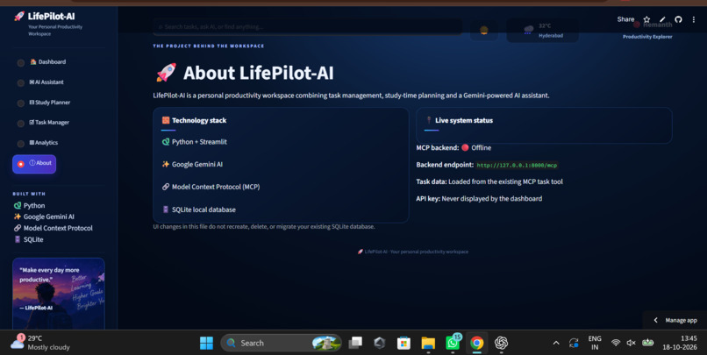707x355 pixels.
Task: Click the SQLite local database icon
Action: point(166,209)
